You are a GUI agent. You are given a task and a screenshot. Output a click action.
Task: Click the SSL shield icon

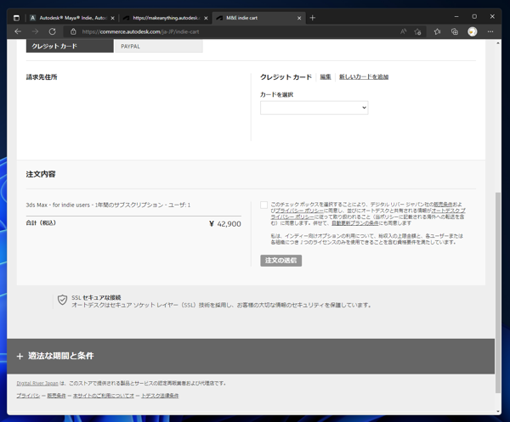pyautogui.click(x=62, y=300)
